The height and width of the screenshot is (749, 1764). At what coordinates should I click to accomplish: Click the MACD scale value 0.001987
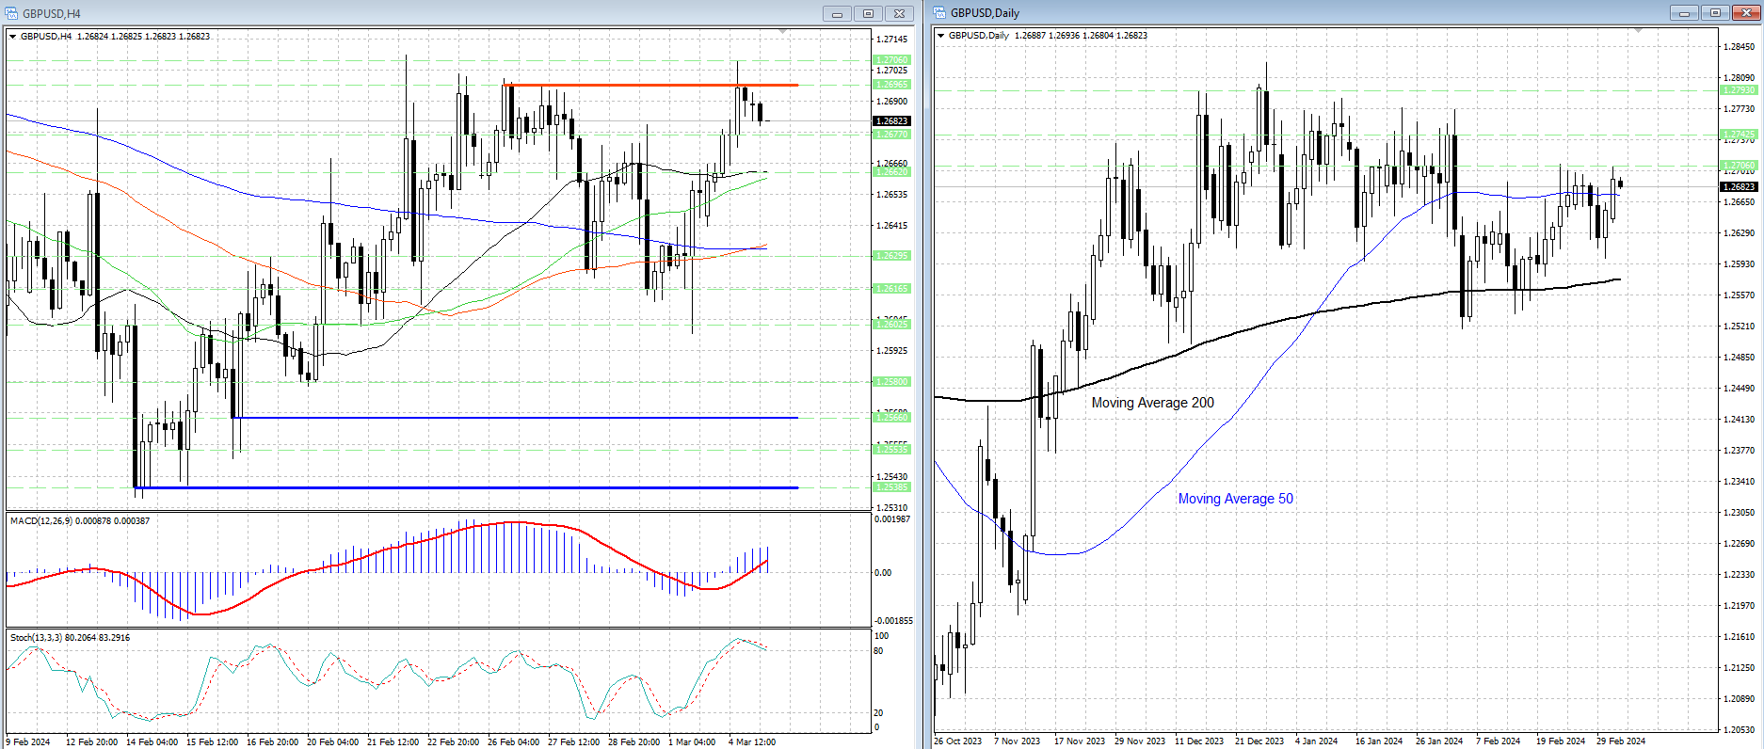pos(892,519)
